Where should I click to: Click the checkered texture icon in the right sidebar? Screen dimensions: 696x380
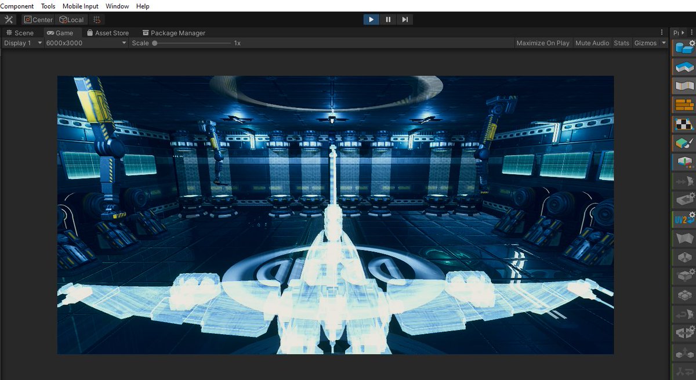click(x=686, y=124)
